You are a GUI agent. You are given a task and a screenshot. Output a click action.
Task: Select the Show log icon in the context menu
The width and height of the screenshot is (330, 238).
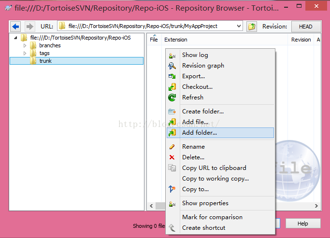172,56
